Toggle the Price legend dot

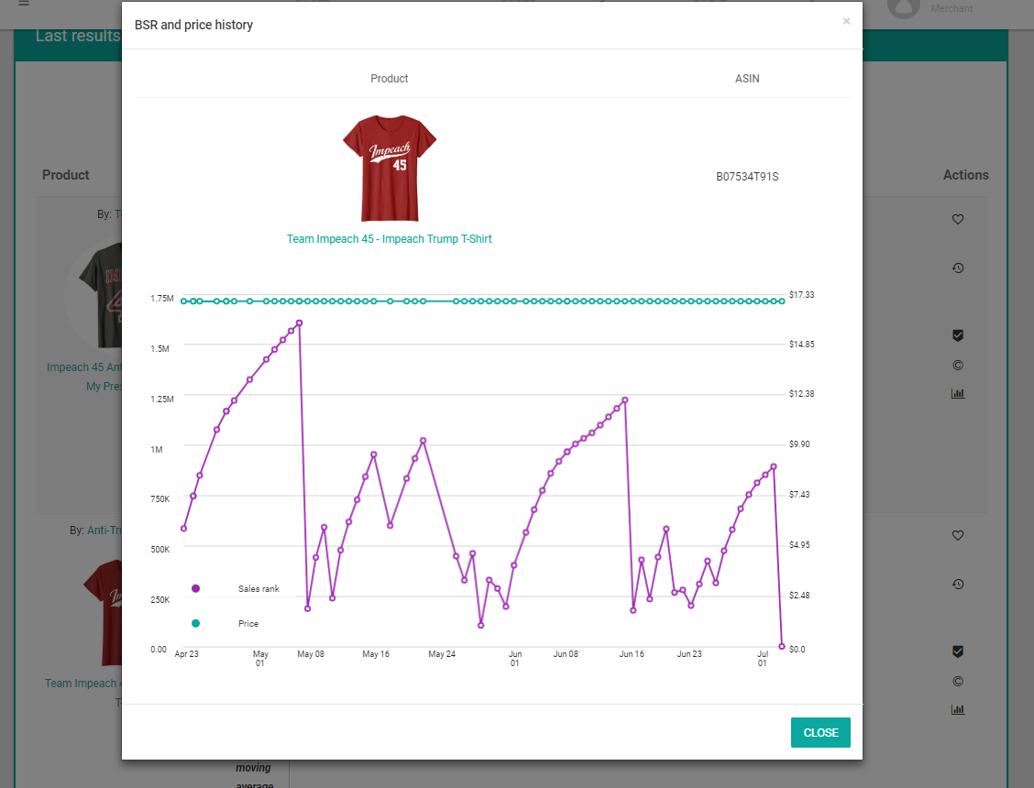(x=195, y=623)
